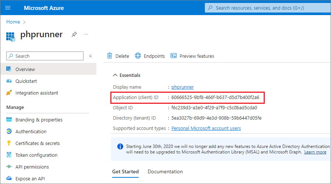
Task: Click the Delete trash can icon
Action: (x=110, y=56)
